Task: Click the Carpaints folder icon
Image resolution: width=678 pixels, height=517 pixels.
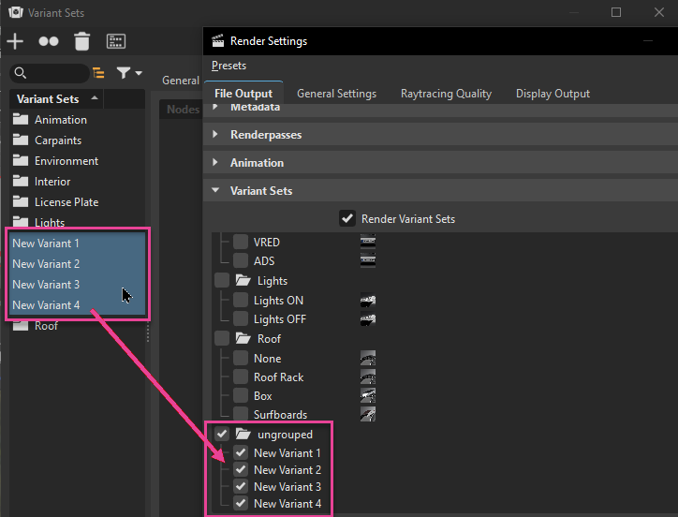Action: tap(21, 140)
